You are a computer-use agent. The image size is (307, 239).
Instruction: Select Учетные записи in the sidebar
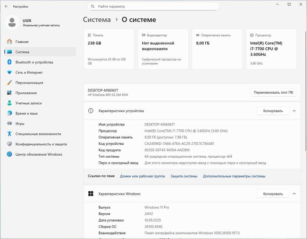click(28, 103)
